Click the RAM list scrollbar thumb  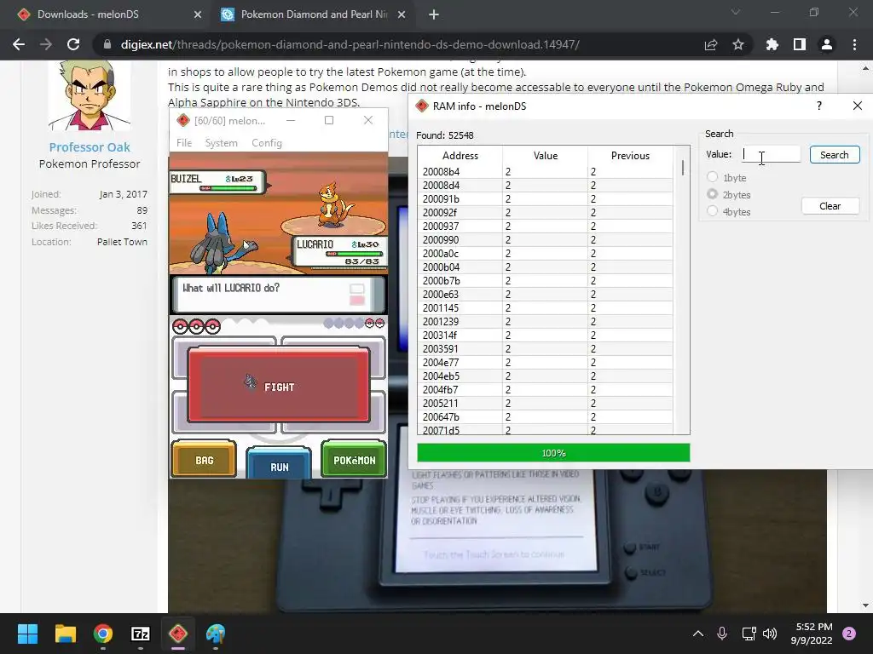[683, 168]
